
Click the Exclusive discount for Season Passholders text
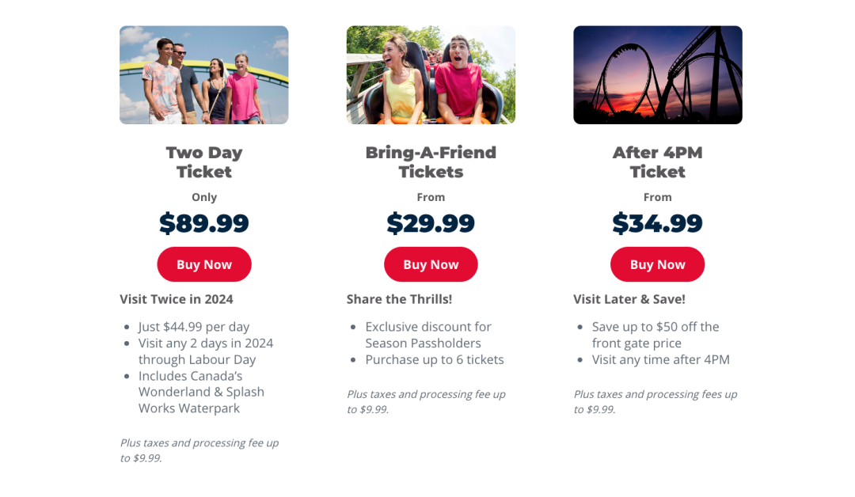(x=428, y=335)
